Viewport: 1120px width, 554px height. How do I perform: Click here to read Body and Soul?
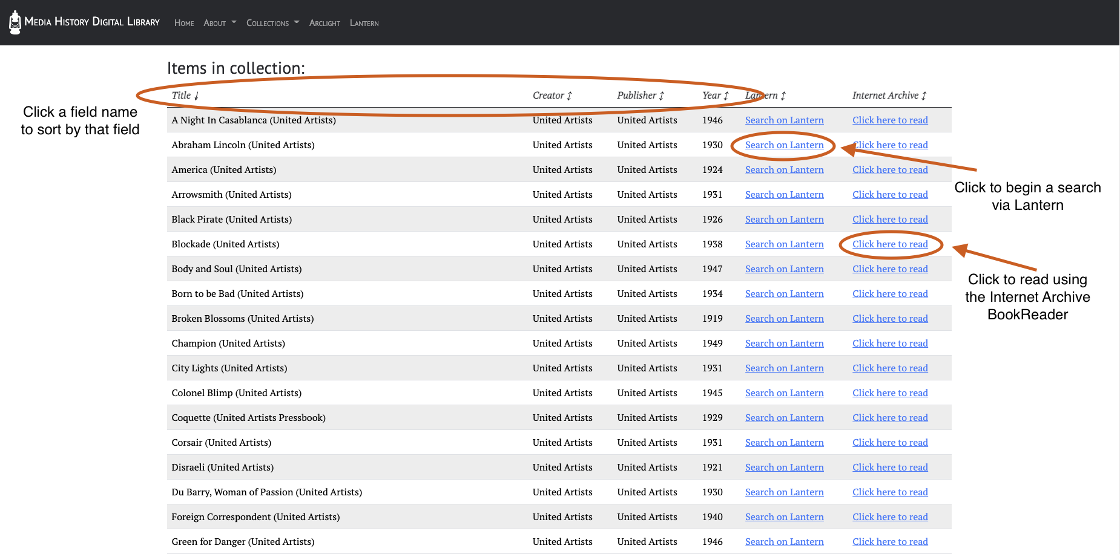(x=890, y=269)
